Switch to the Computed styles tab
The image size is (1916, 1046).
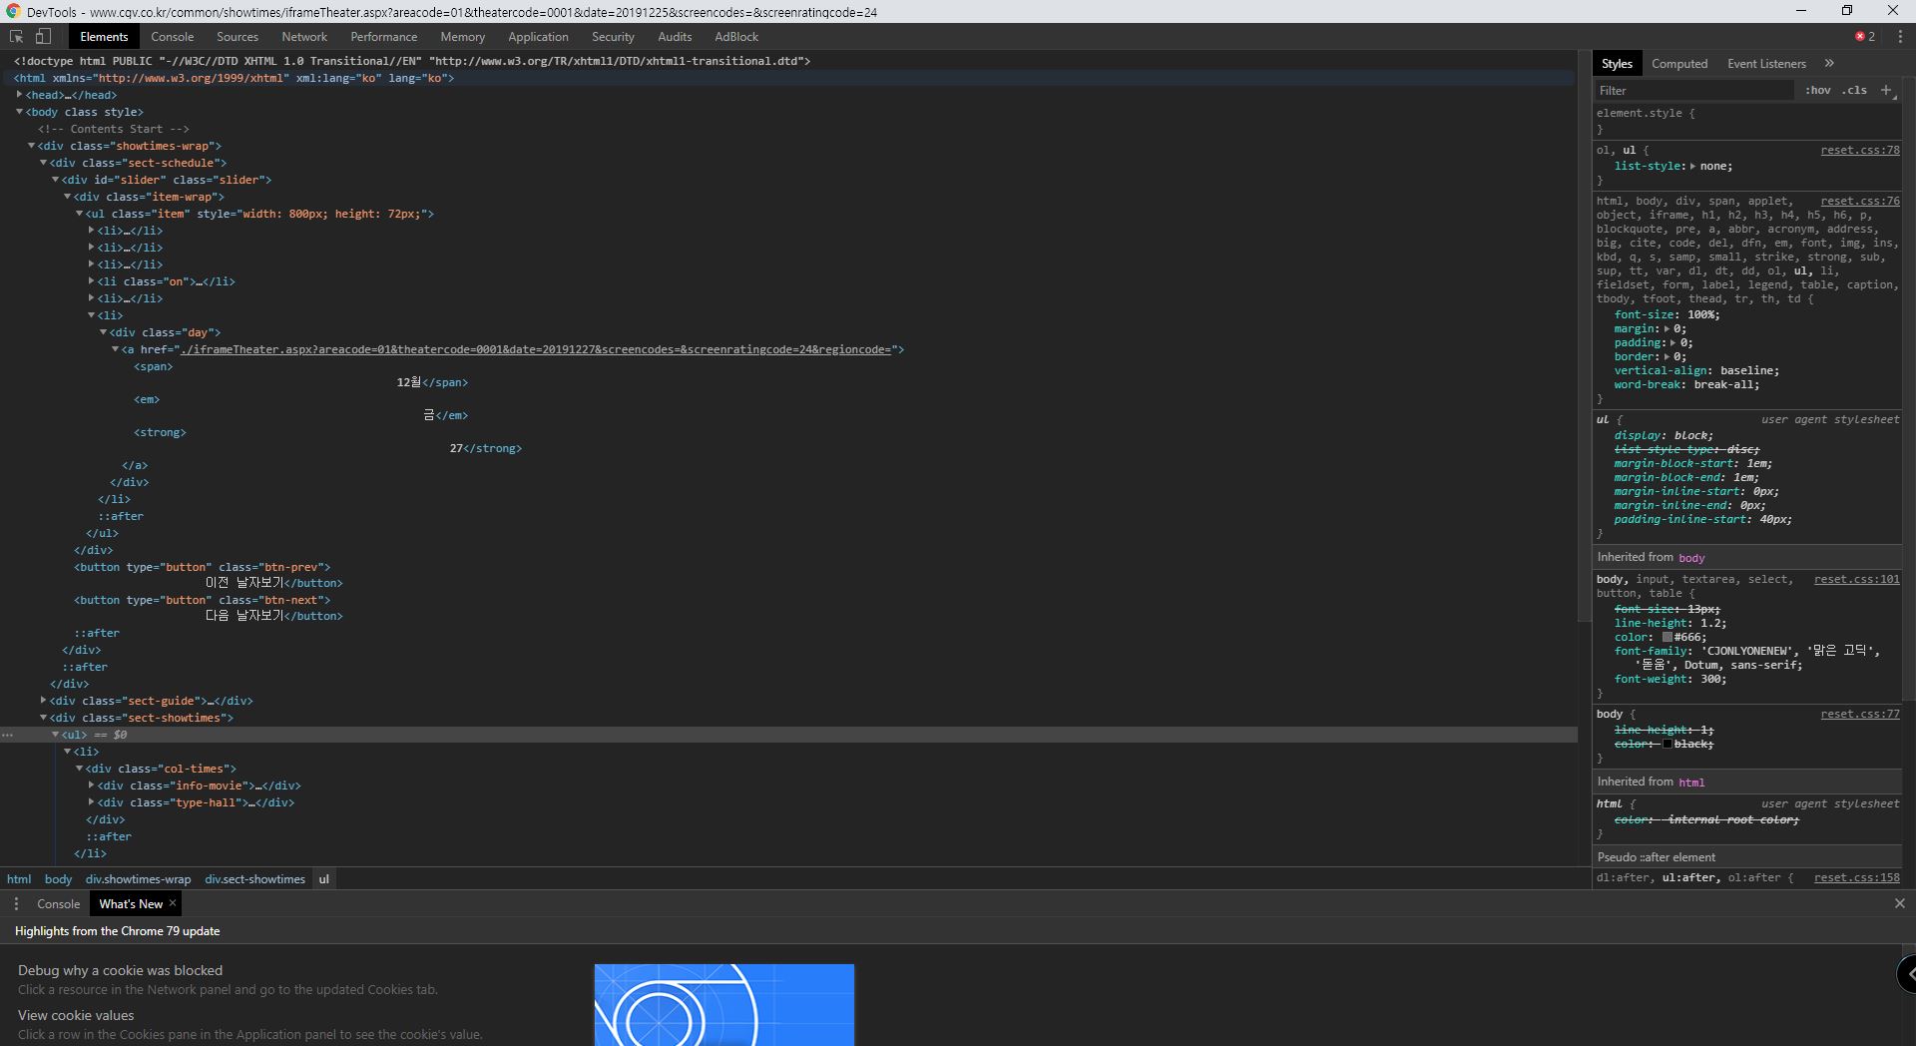click(1679, 63)
